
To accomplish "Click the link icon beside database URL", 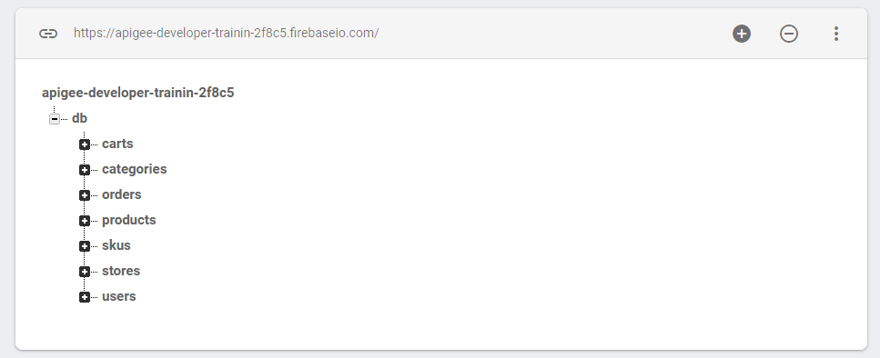I will (48, 34).
